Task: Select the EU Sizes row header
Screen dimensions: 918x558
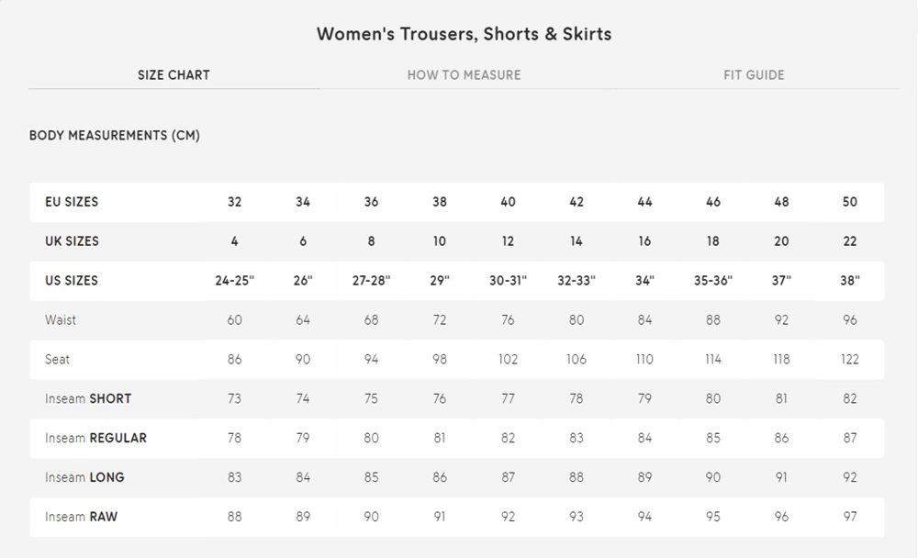Action: click(x=72, y=202)
